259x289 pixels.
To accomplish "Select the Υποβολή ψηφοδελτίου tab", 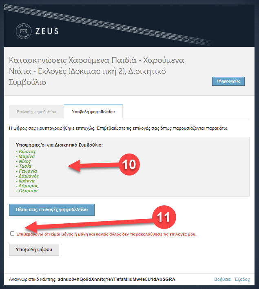I will coord(93,111).
